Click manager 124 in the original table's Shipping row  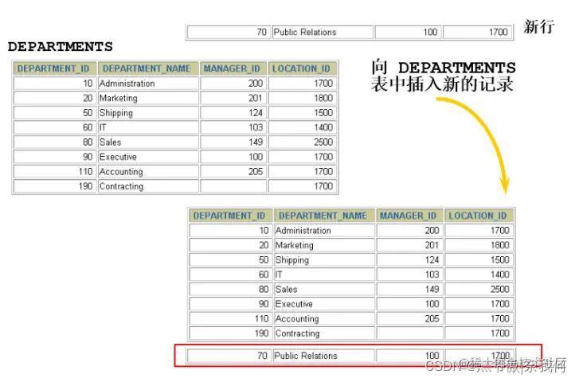[x=256, y=113]
